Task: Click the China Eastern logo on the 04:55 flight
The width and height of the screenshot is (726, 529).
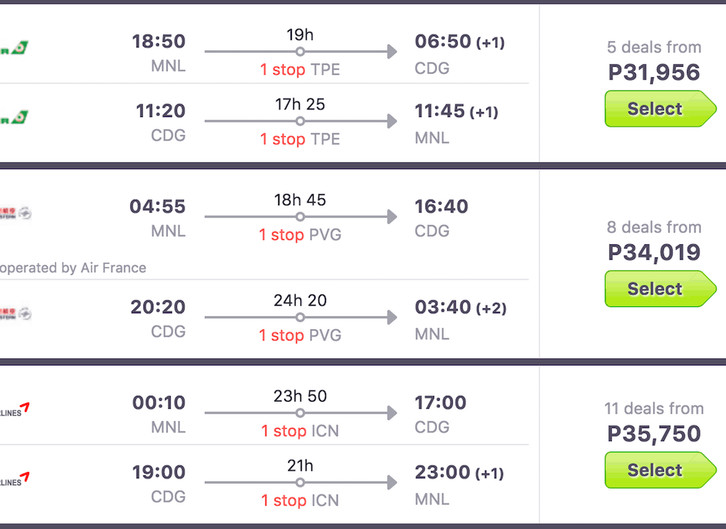Action: (x=15, y=214)
